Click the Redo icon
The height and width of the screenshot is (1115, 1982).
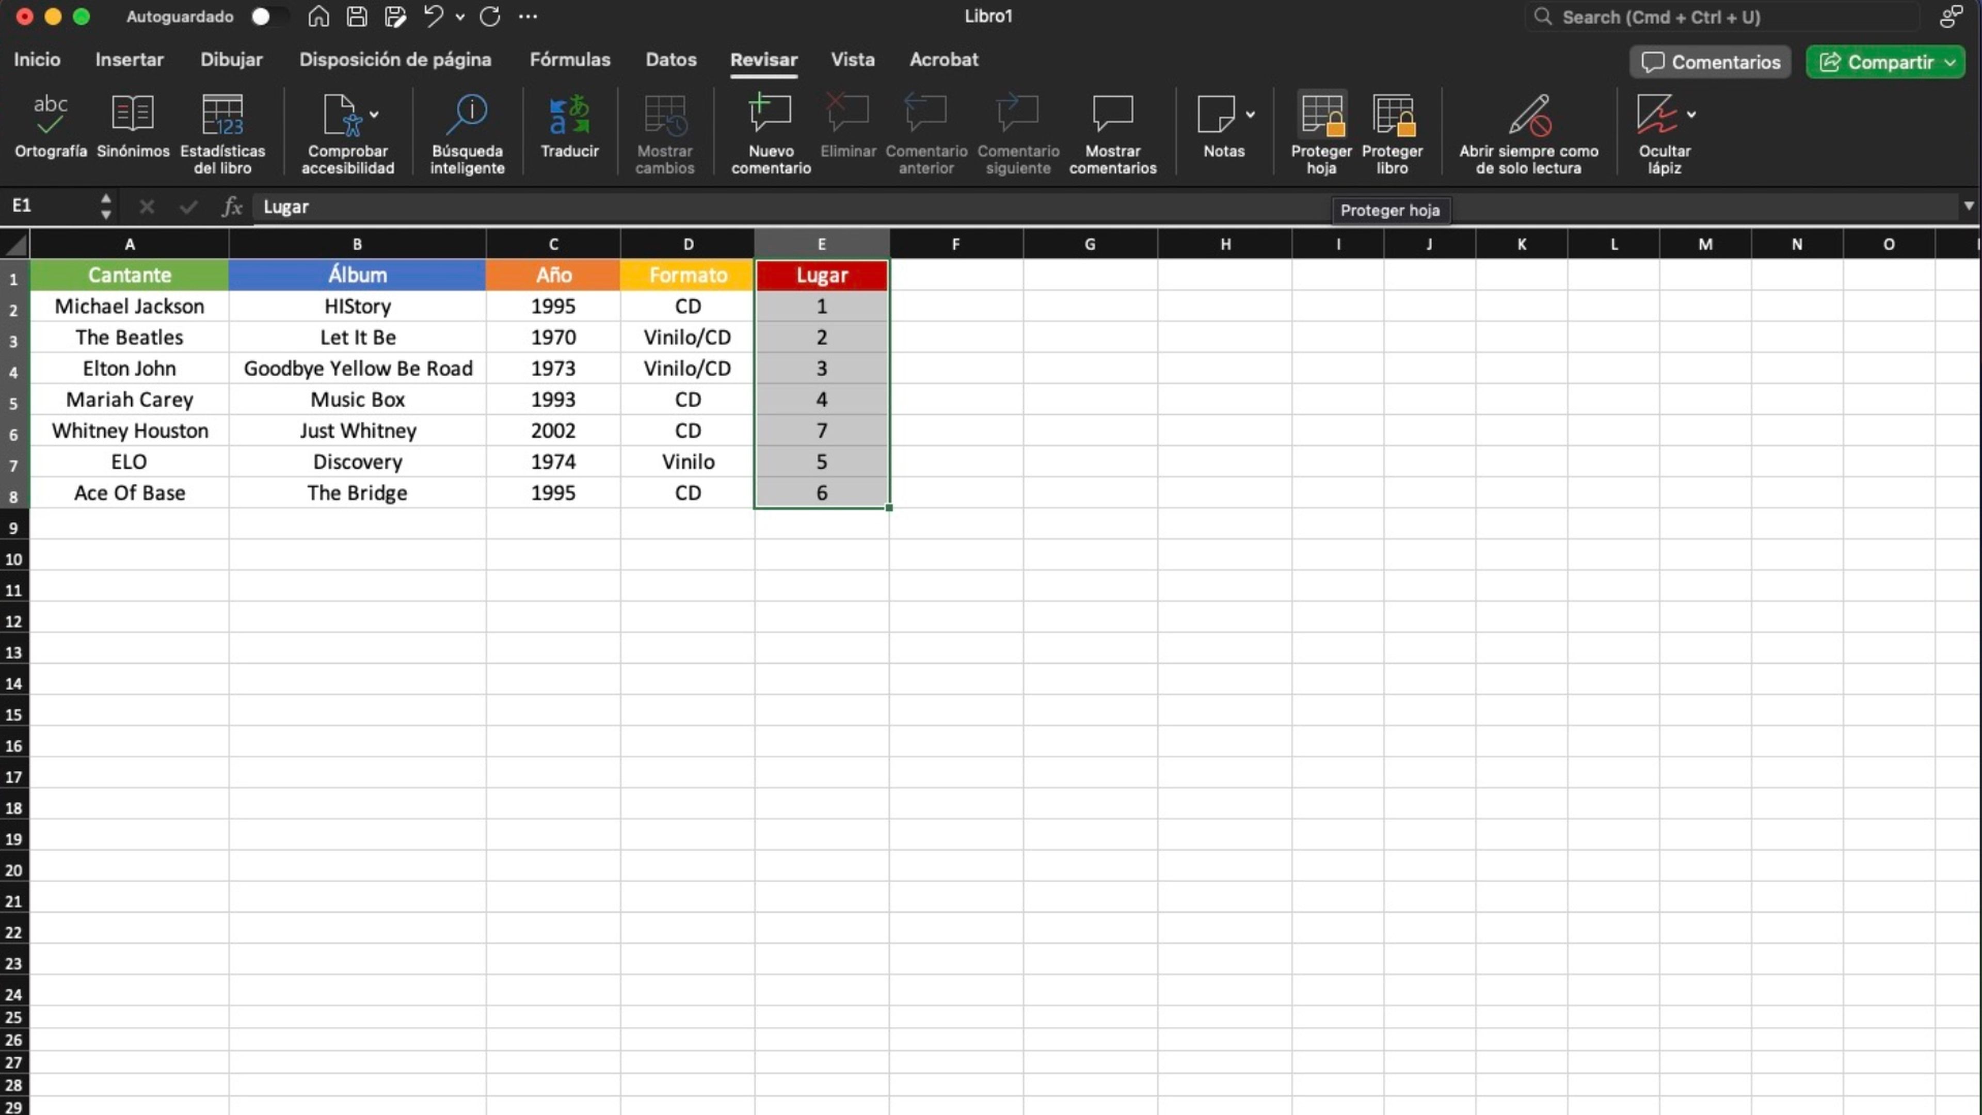(x=490, y=16)
